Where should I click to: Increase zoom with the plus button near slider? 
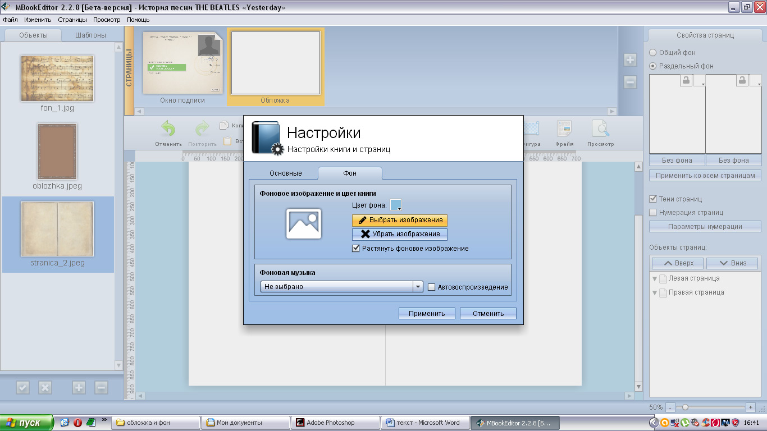[x=751, y=407]
